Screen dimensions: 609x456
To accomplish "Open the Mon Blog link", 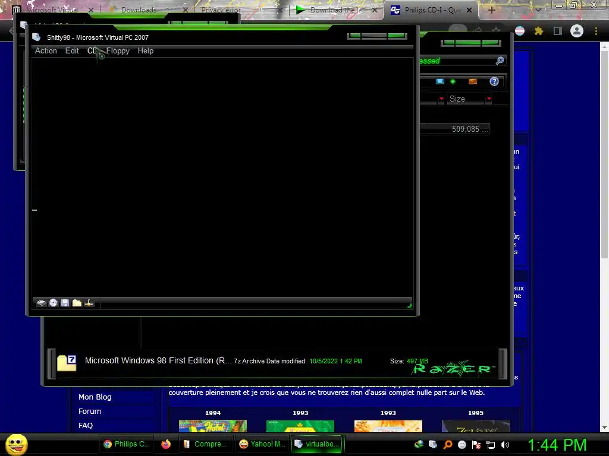I will 95,397.
